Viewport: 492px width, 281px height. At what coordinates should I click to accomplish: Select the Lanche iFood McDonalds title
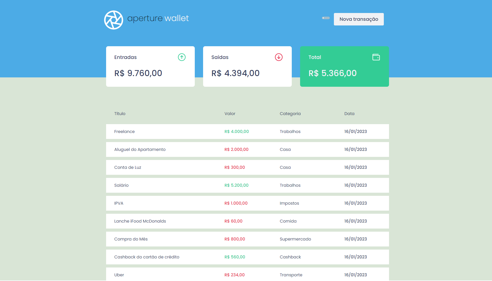140,221
